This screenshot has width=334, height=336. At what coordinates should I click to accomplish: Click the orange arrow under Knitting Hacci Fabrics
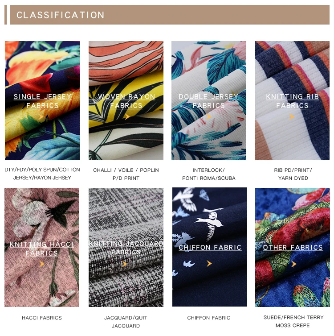[x=42, y=264]
